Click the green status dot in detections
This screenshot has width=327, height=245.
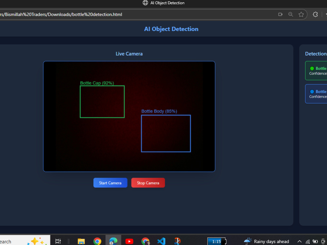(x=312, y=68)
